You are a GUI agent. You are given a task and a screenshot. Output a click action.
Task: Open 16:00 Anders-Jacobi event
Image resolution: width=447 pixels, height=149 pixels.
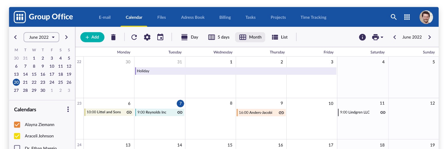261,113
